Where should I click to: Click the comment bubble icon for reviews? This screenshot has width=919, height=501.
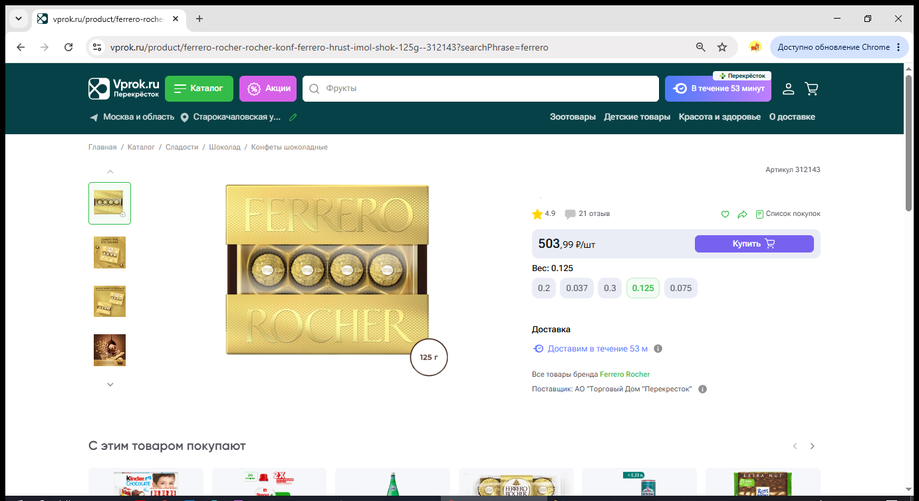point(570,214)
